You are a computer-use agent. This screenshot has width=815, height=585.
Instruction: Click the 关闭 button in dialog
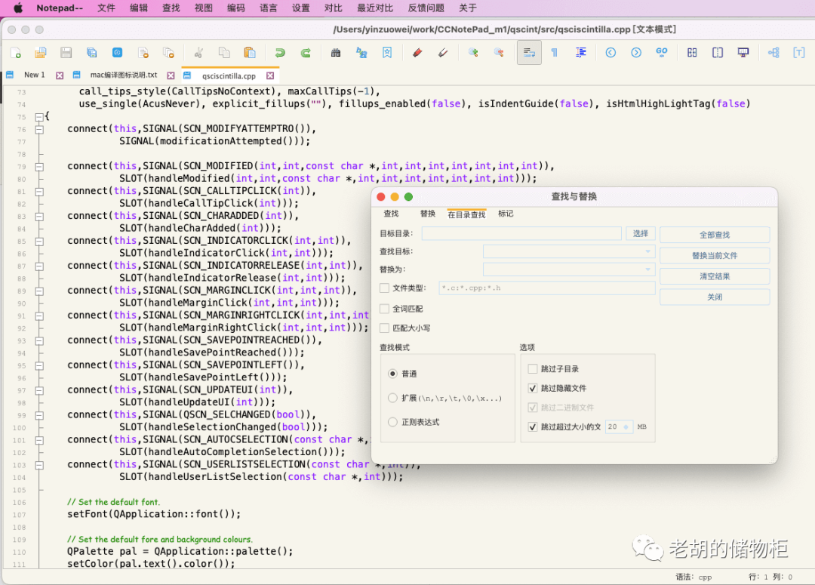(715, 297)
